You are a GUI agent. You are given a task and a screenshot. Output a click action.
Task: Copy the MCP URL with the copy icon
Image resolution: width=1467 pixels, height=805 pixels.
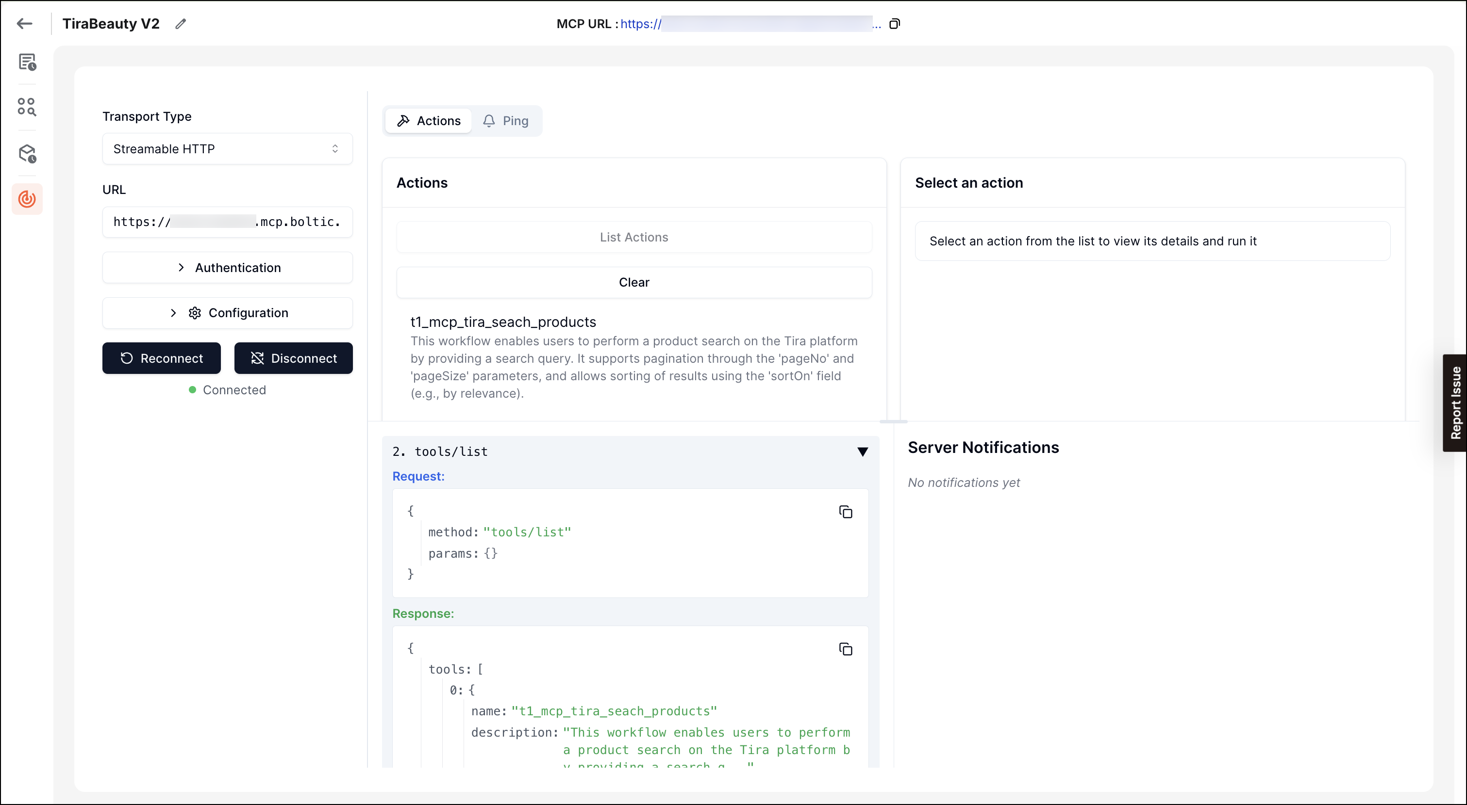895,24
